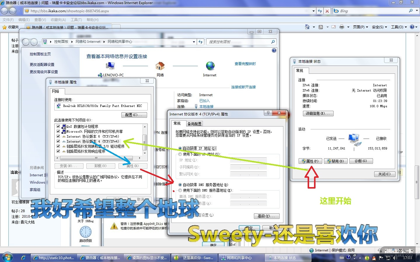Open the 查看完整映射 link
The width and height of the screenshot is (420, 262).
click(245, 64)
